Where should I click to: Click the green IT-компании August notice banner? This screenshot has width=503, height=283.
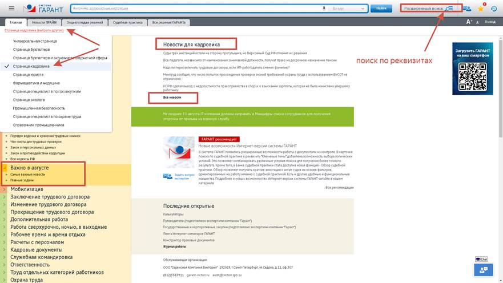243,116
